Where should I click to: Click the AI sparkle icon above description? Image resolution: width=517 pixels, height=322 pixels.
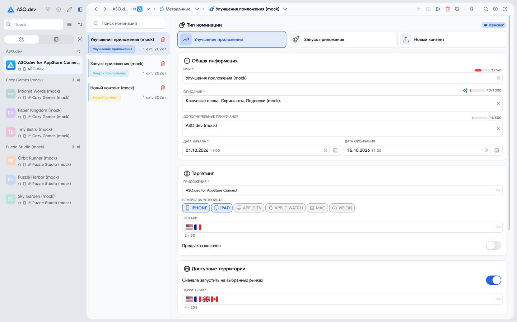point(465,90)
